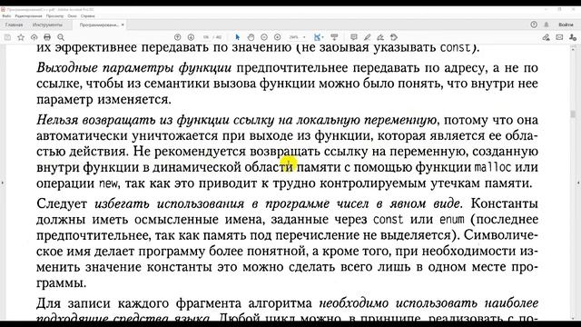The height and width of the screenshot is (327, 581).
Task: Select the Программирование document tab
Action: click(x=99, y=25)
